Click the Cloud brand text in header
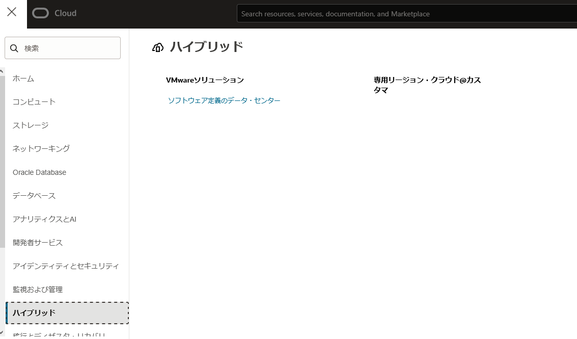577x339 pixels. (66, 13)
